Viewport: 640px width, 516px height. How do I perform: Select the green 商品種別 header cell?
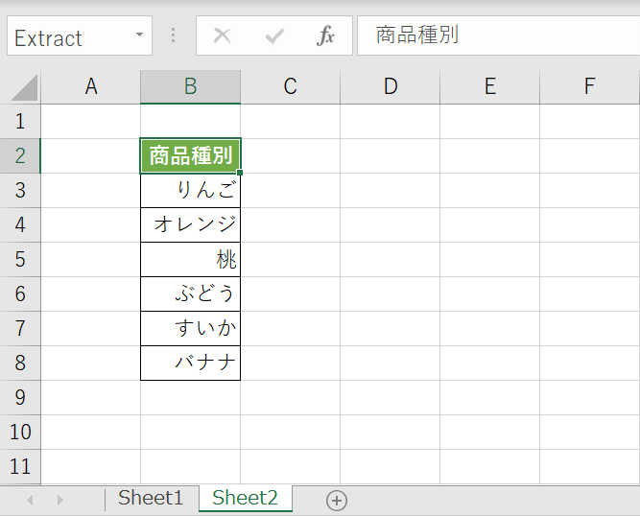point(191,155)
